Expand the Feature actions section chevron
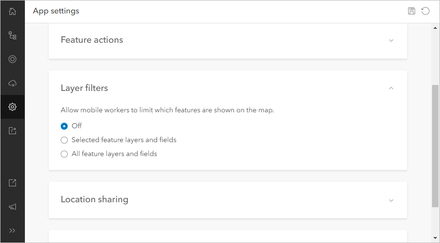 click(x=391, y=41)
